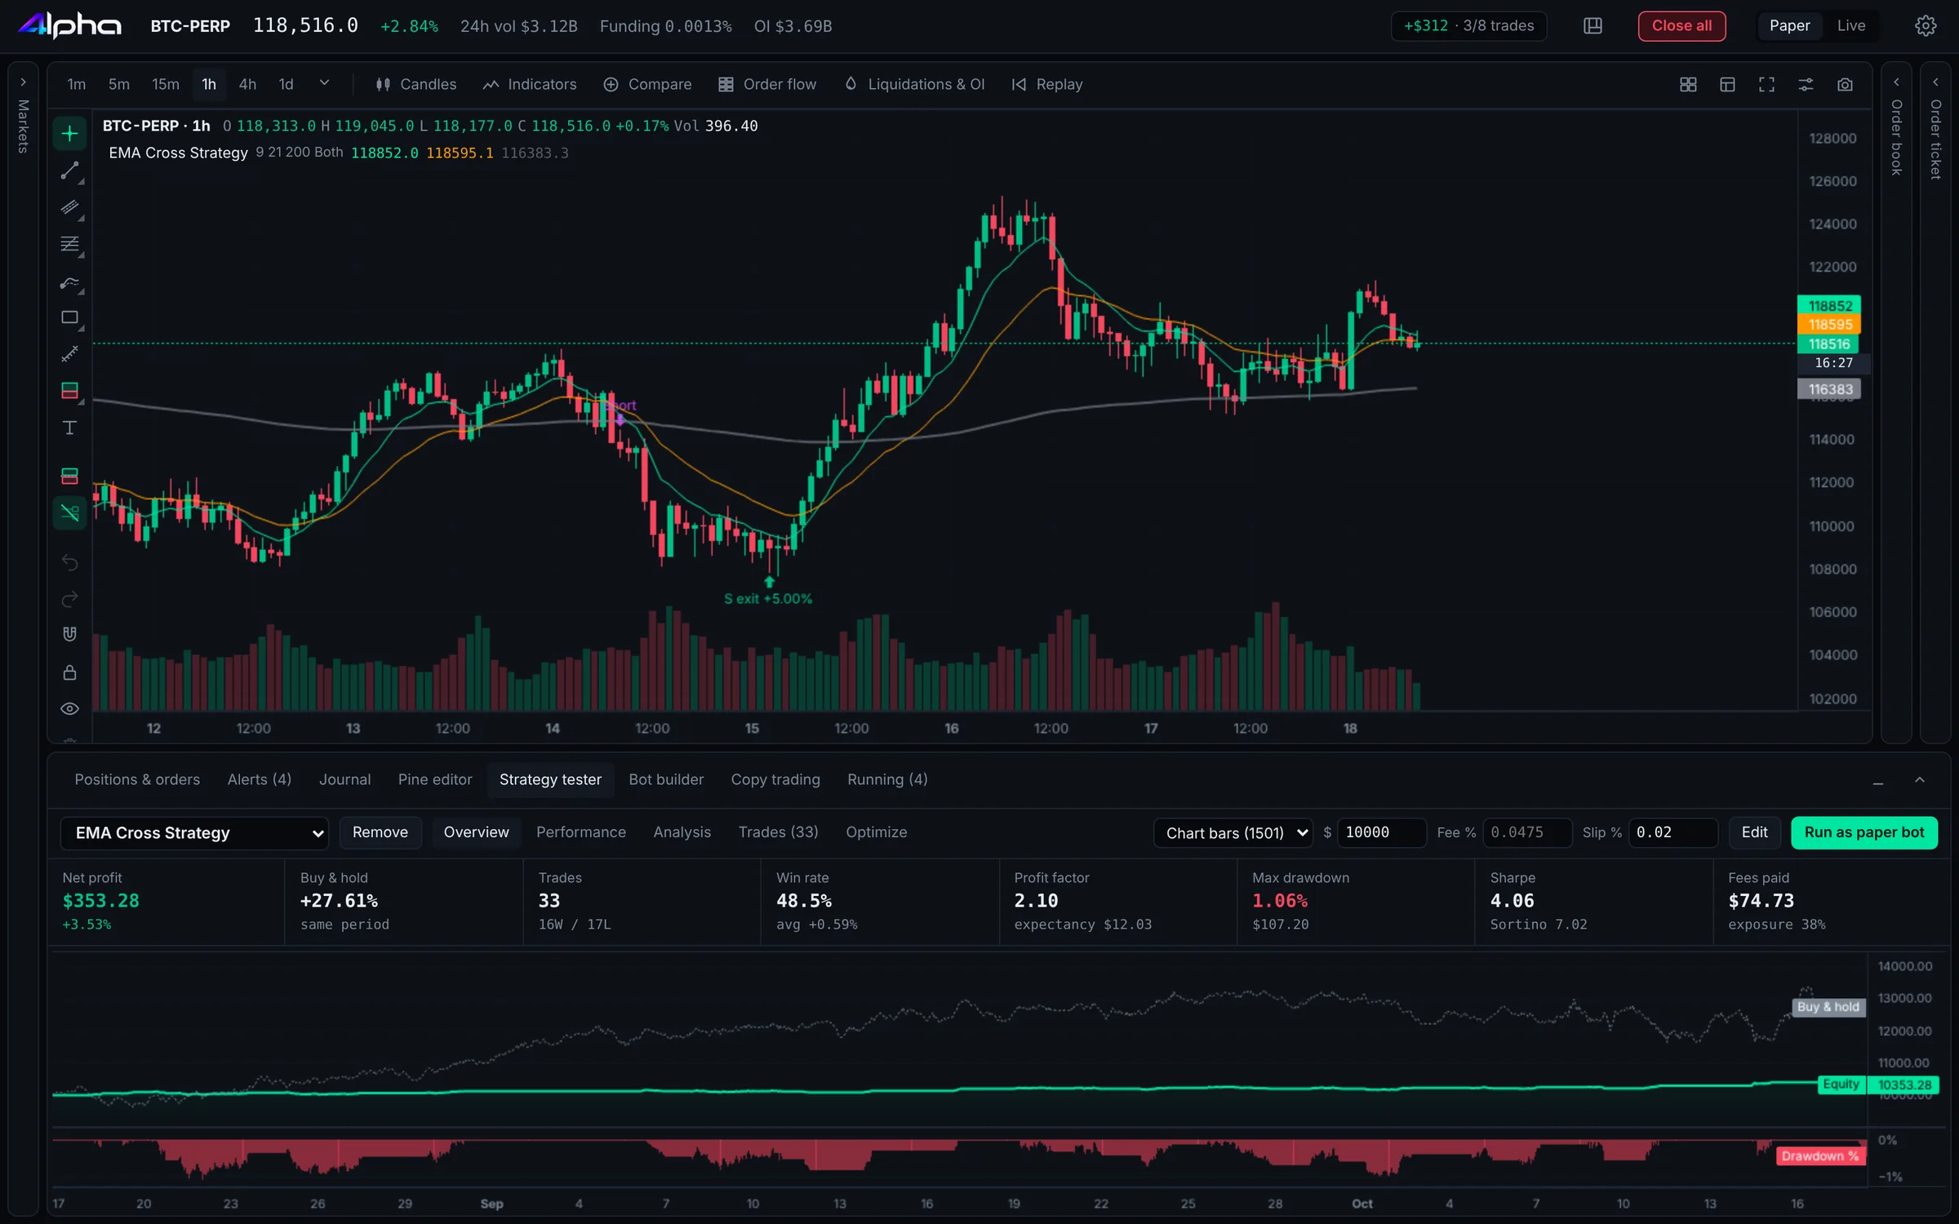Select the trend line drawing tool

pyautogui.click(x=69, y=171)
